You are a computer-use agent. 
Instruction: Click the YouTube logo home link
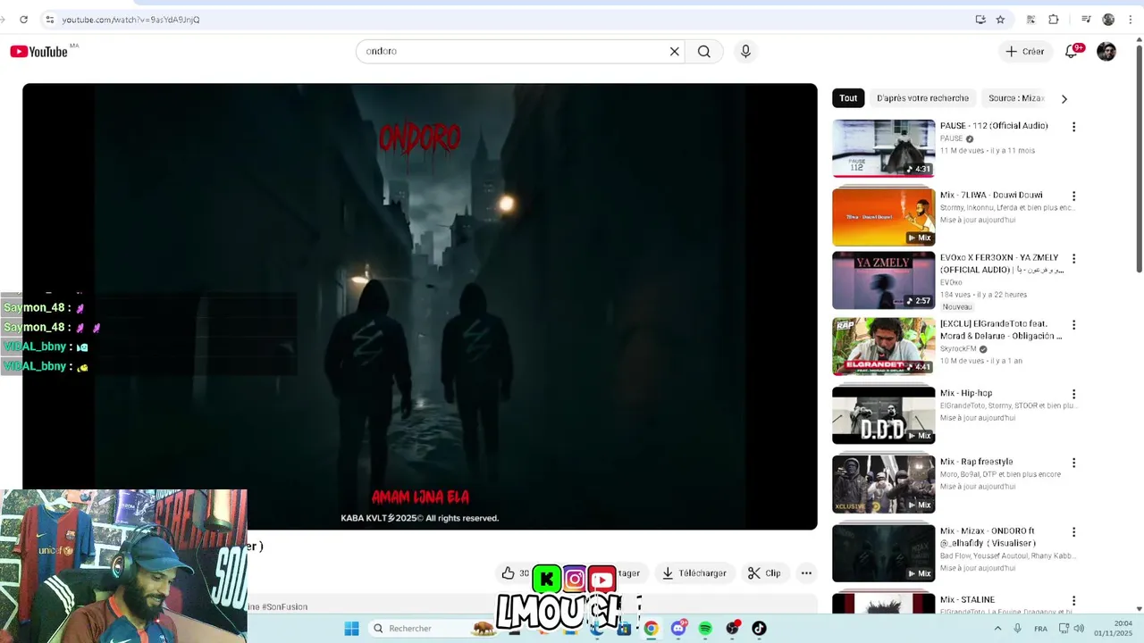point(38,52)
